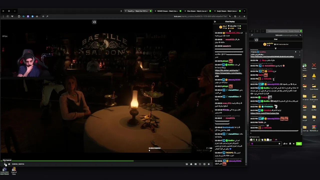Open a new browser tab
The width and height of the screenshot is (320, 180).
coord(121,11)
